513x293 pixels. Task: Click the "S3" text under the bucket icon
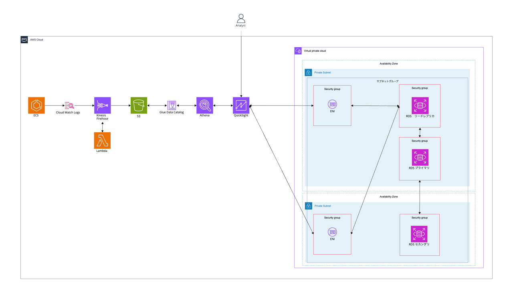(139, 116)
